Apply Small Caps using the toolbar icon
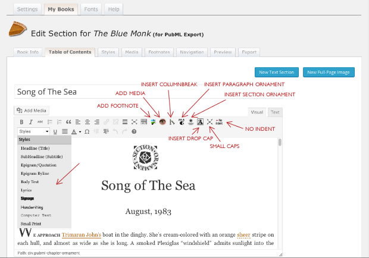Viewport: 369px width, 258px height. click(x=209, y=122)
